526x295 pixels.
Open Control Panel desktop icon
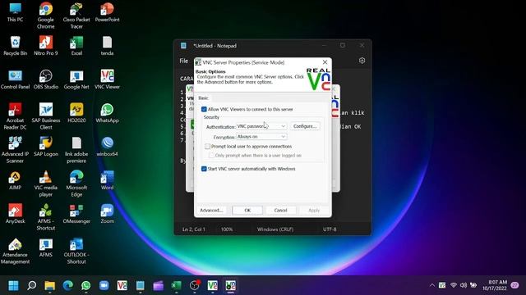click(15, 79)
